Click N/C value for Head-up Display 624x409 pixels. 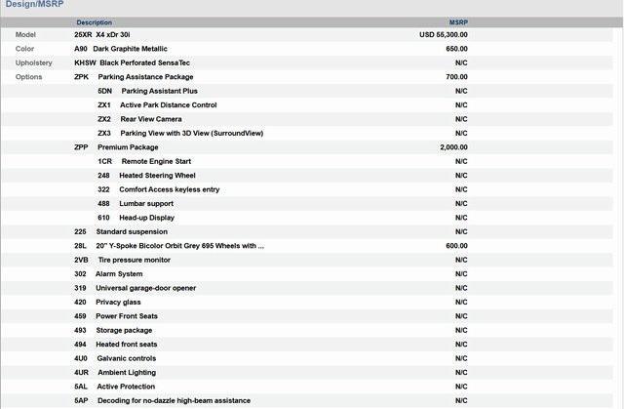point(461,218)
